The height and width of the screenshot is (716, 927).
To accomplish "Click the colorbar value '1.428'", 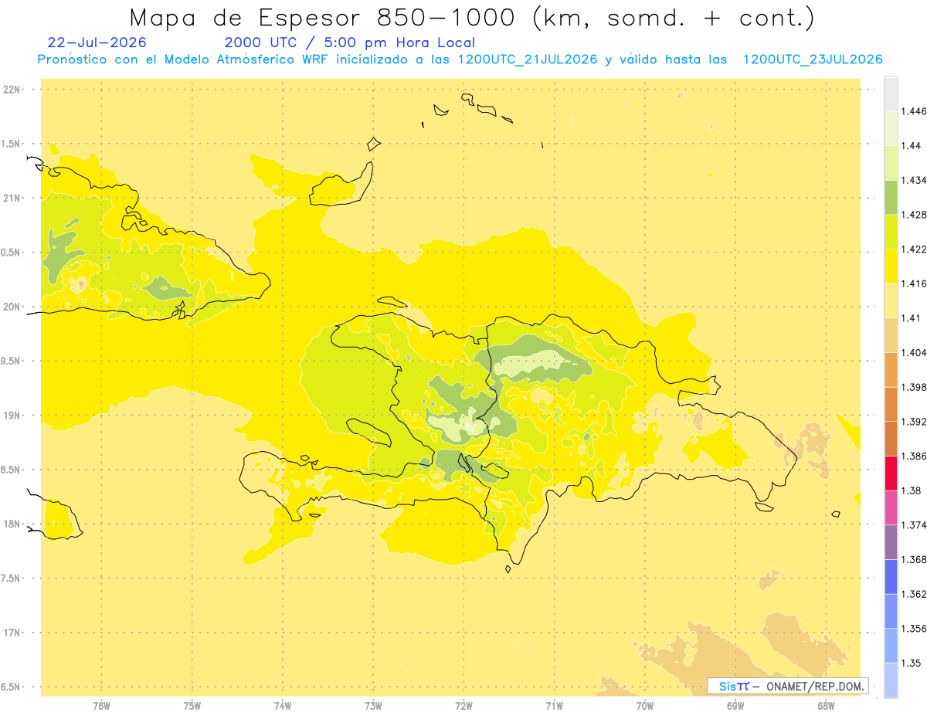I will pyautogui.click(x=914, y=215).
